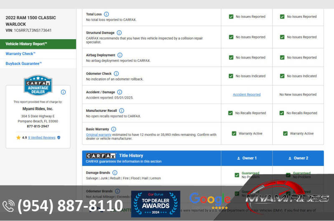The height and width of the screenshot is (221, 334).
Task: Click Basic Warranty info icon
Action: pos(114,129)
